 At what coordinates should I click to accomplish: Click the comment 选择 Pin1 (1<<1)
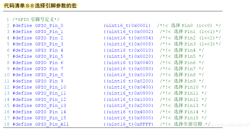click(x=194, y=32)
